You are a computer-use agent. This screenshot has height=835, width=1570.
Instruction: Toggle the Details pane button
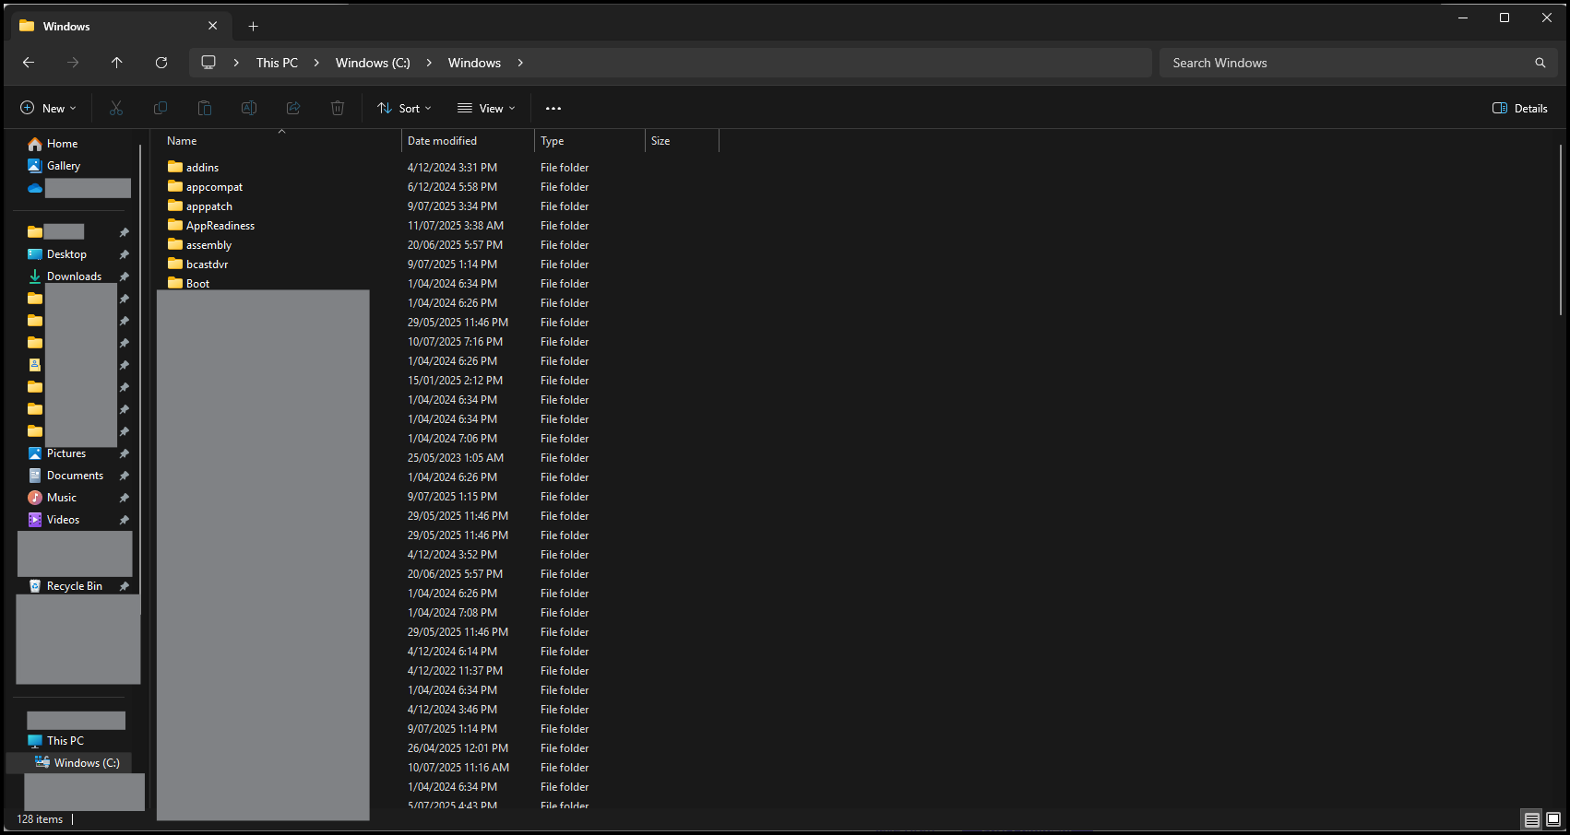click(x=1520, y=108)
